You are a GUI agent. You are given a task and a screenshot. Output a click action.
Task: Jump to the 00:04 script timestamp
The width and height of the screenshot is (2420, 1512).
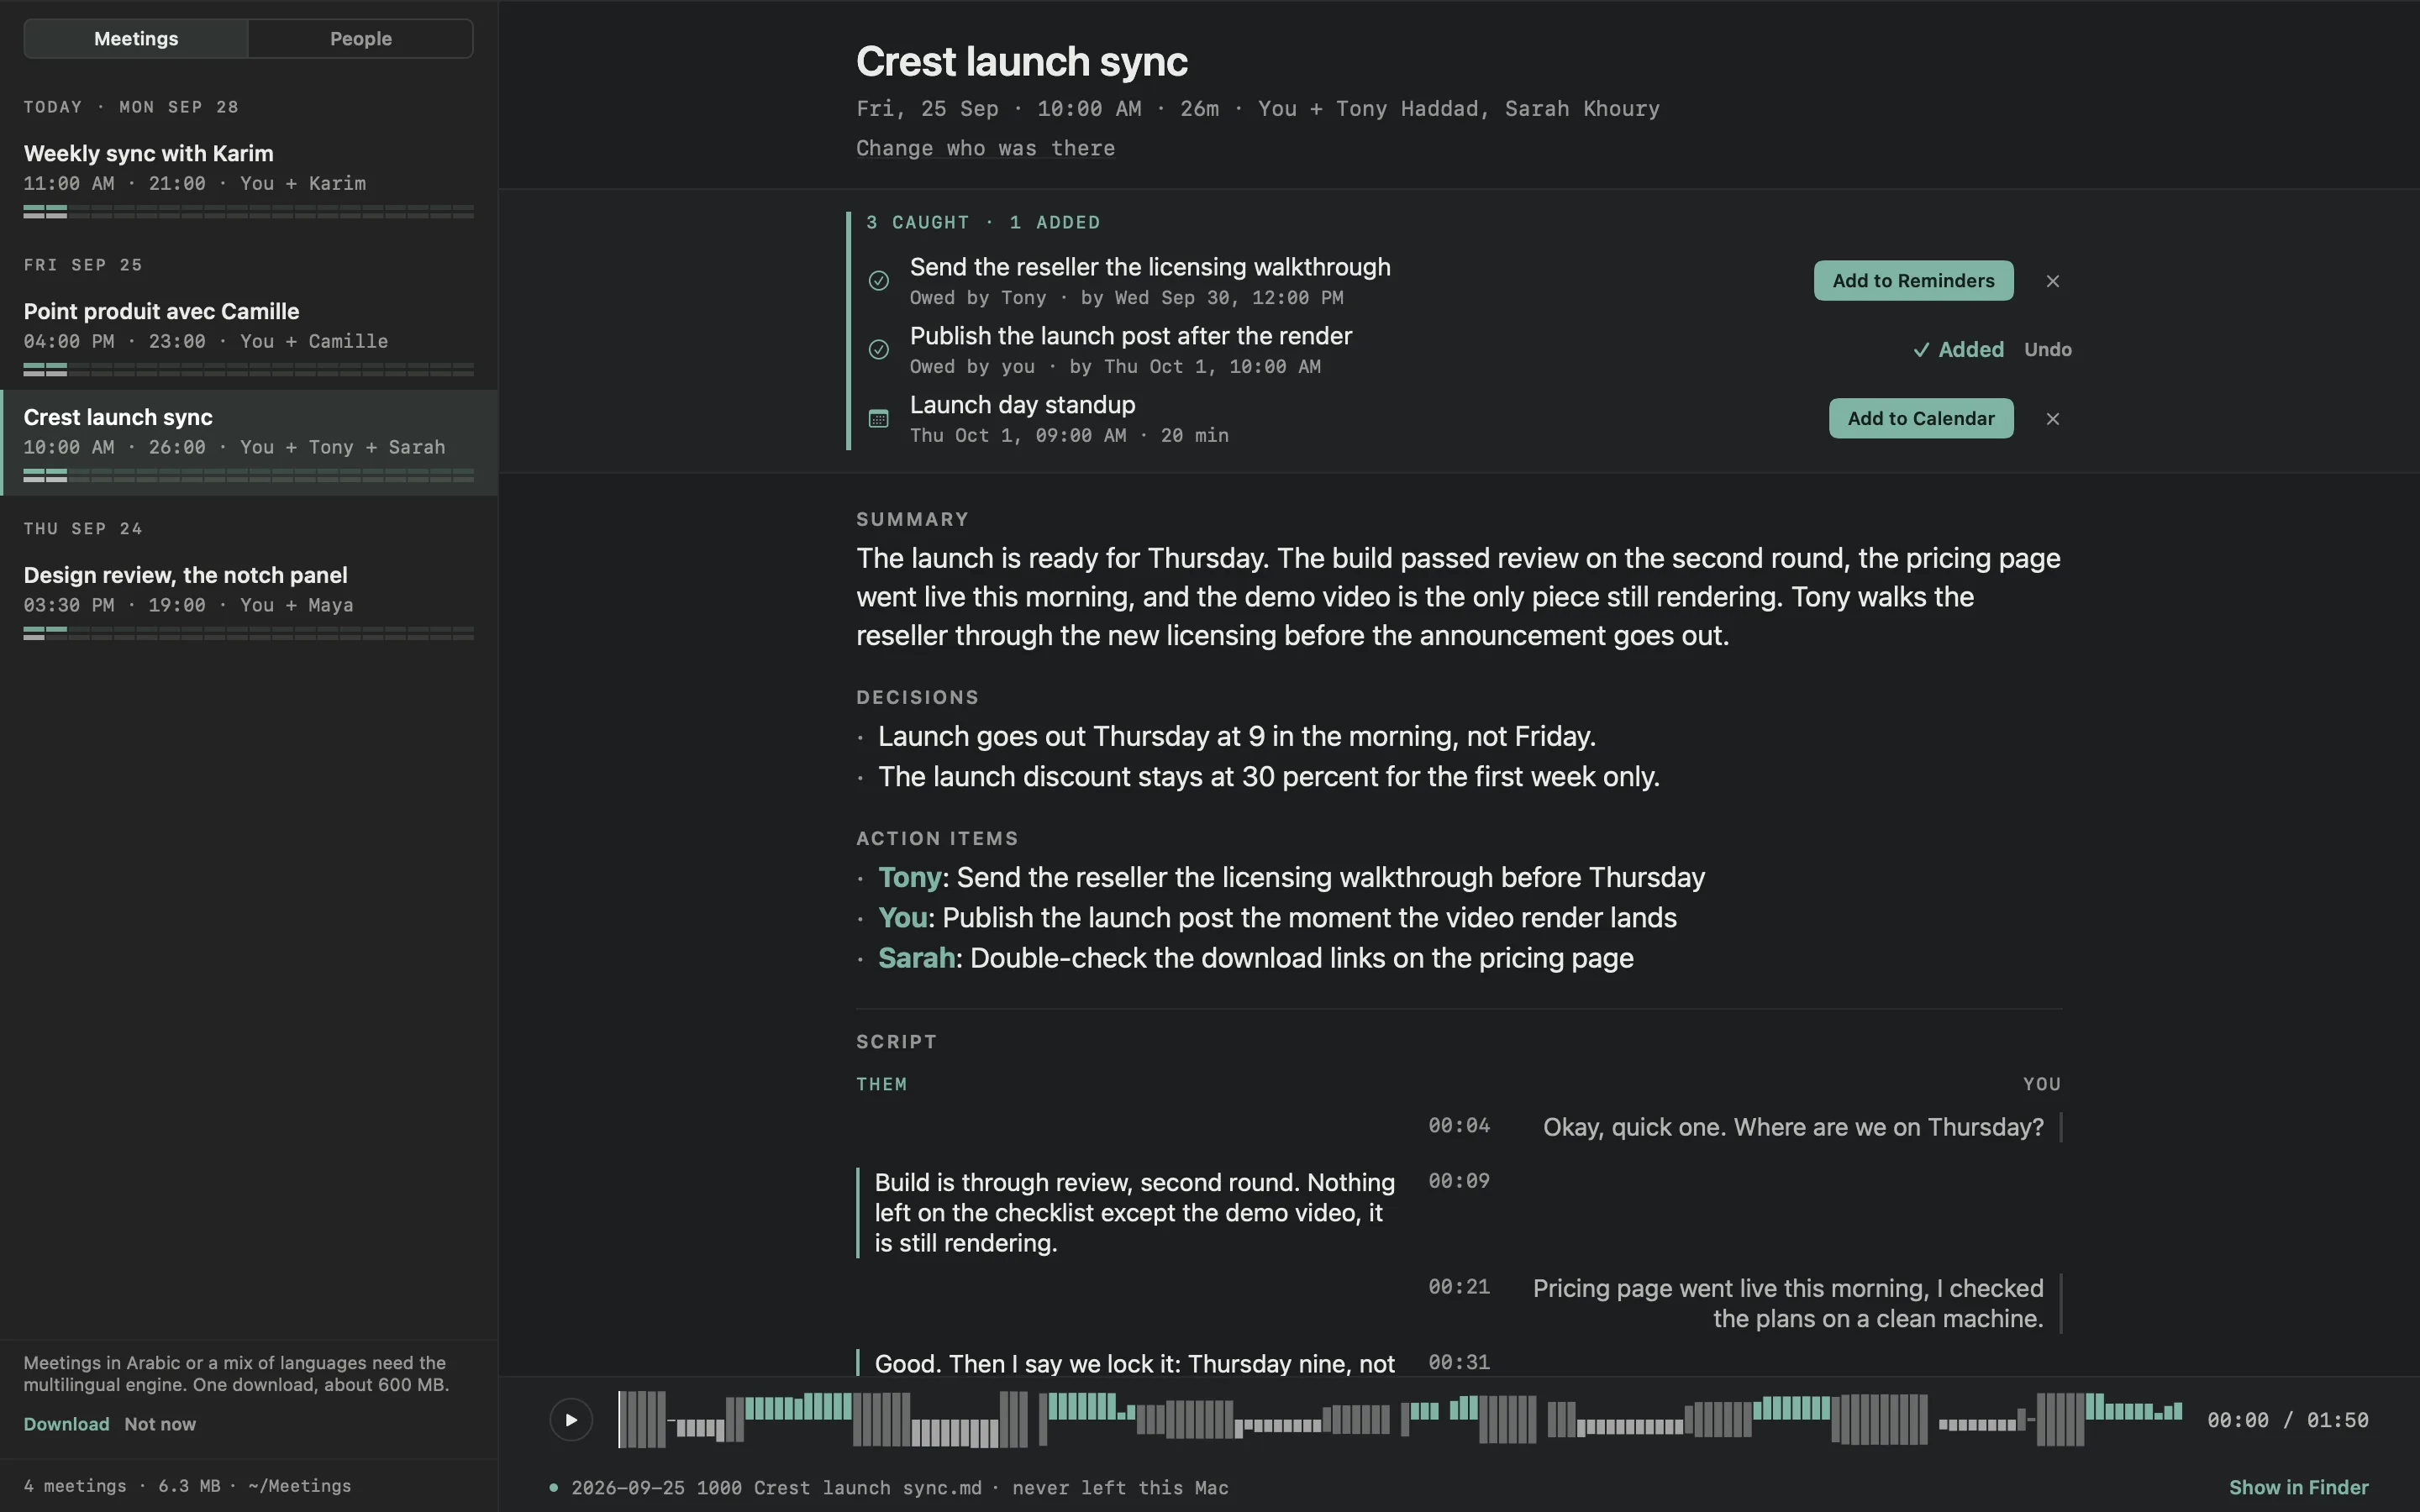(x=1459, y=1126)
